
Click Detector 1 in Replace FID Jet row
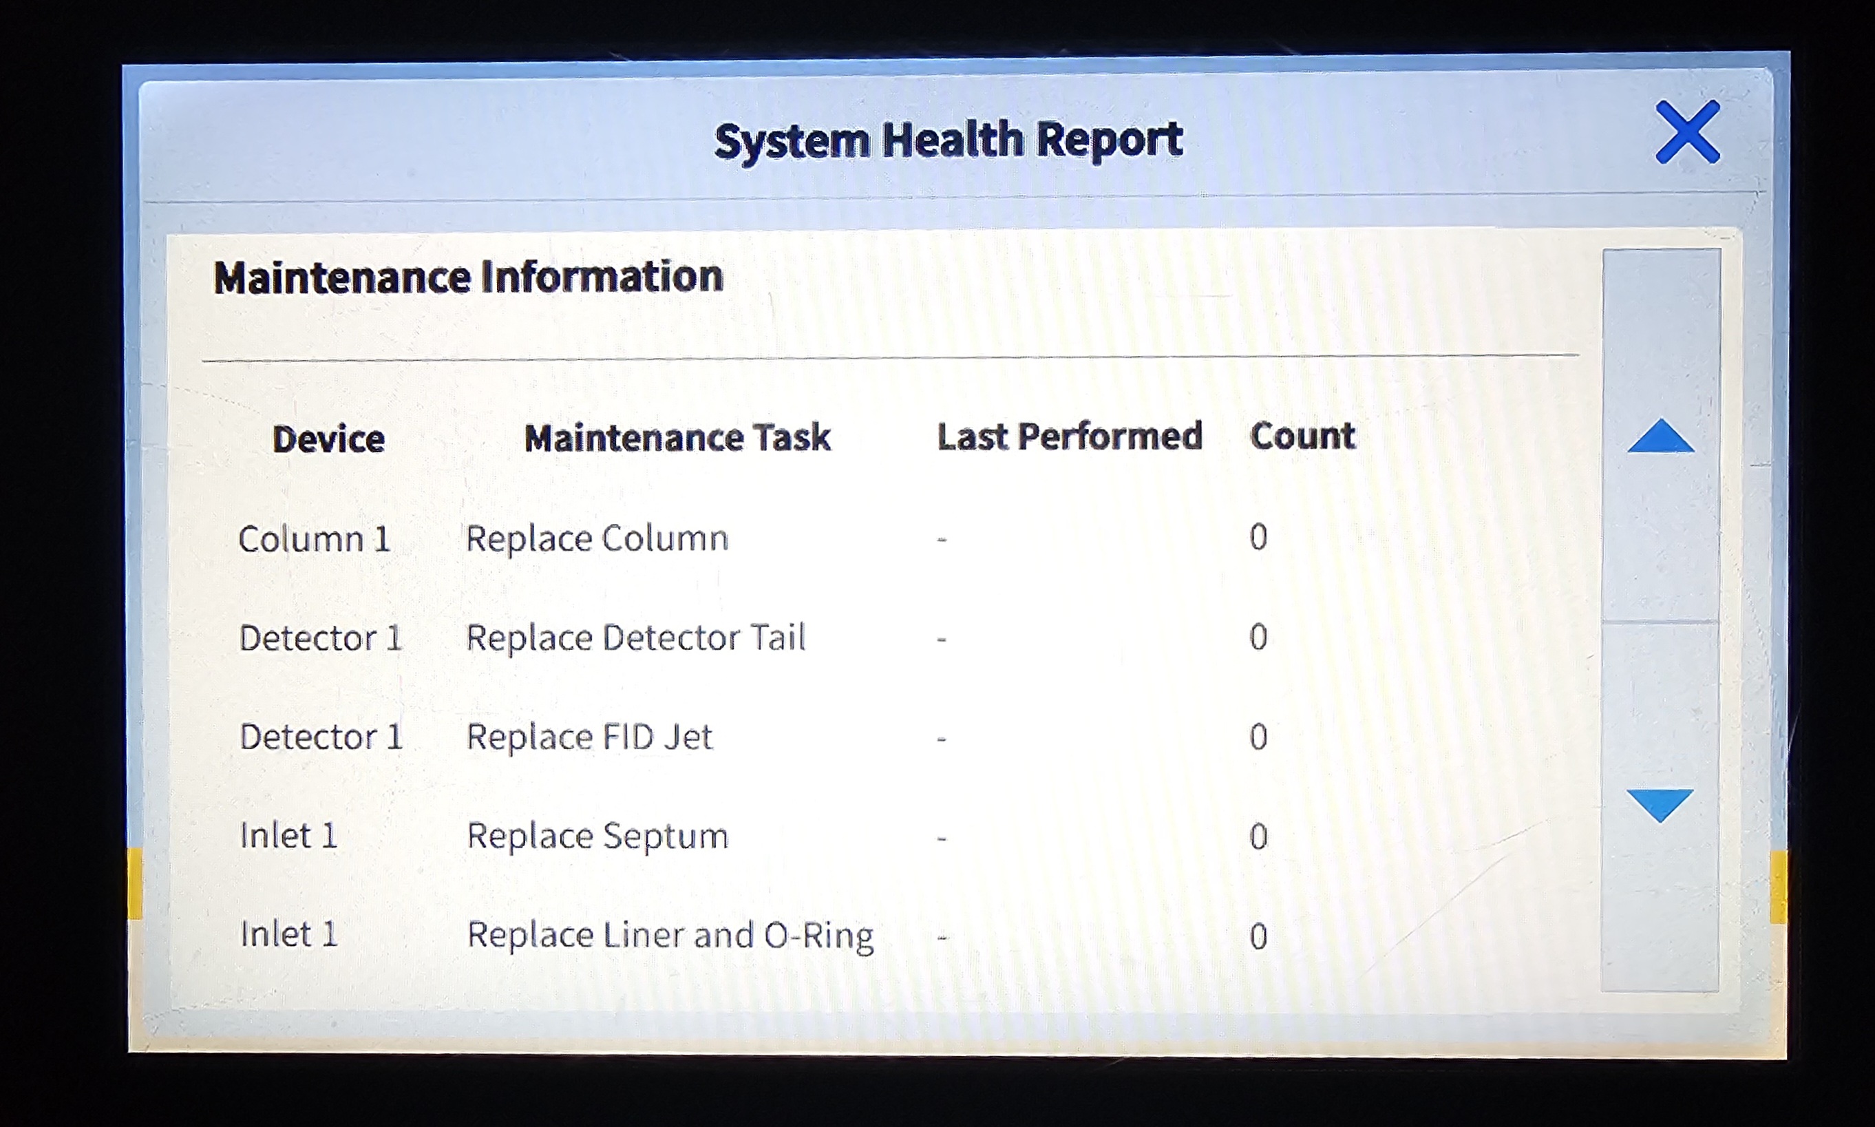(321, 737)
